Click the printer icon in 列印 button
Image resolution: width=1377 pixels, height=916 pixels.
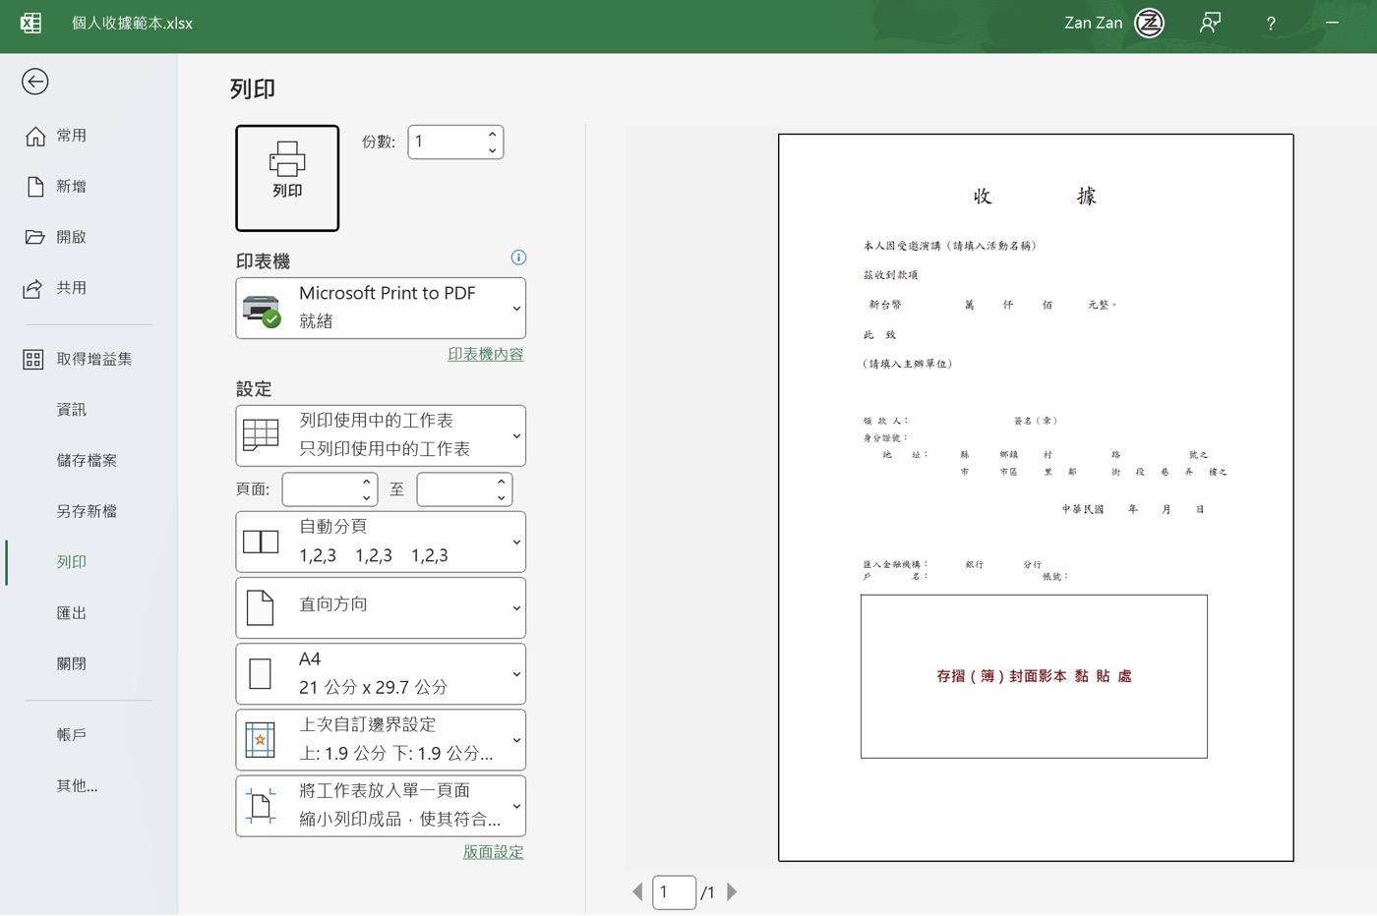pyautogui.click(x=287, y=158)
